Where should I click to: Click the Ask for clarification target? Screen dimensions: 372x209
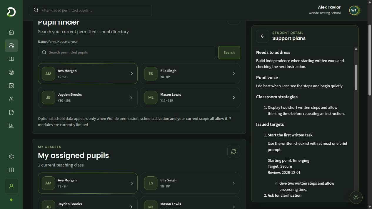coord(284,195)
